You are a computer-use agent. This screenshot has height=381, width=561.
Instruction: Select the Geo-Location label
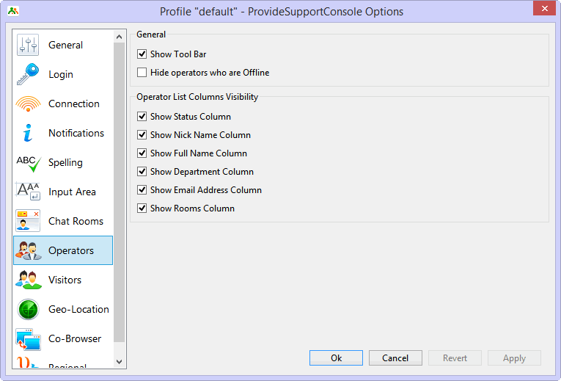(78, 309)
